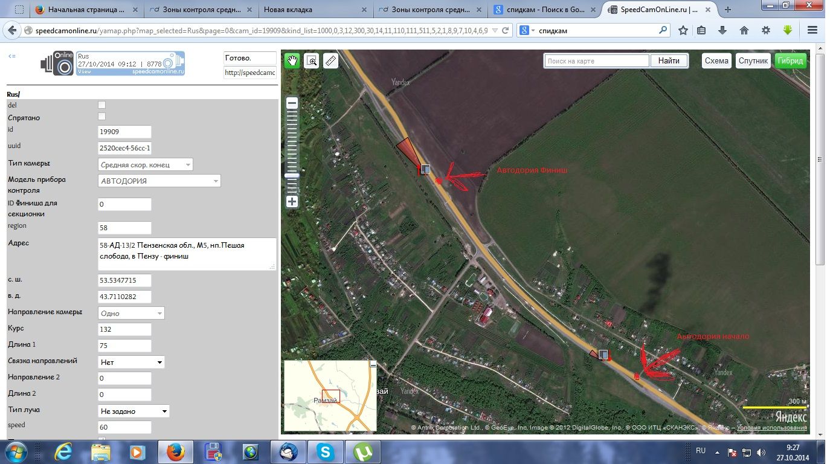Open a new tab with plus button

click(728, 10)
